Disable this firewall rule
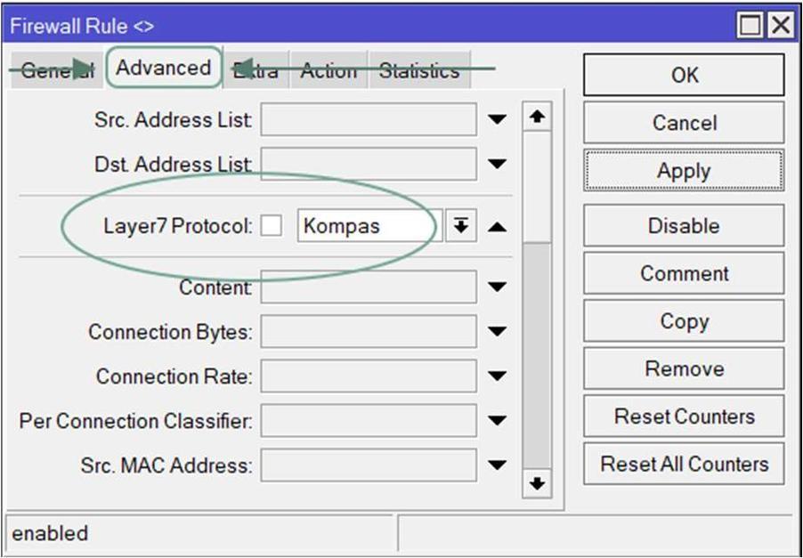The width and height of the screenshot is (803, 558). tap(683, 226)
